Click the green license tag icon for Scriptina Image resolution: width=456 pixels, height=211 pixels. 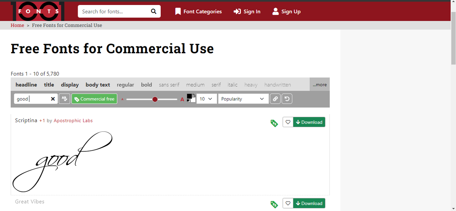(274, 123)
